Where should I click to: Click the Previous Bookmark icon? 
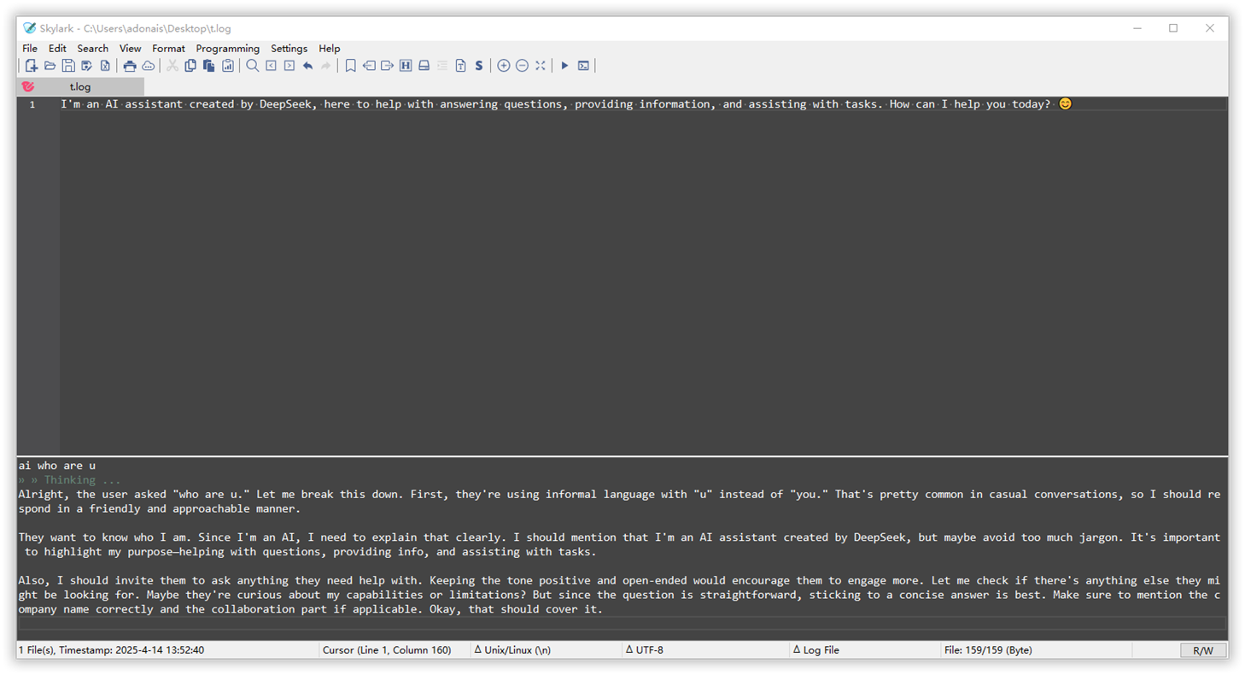369,66
